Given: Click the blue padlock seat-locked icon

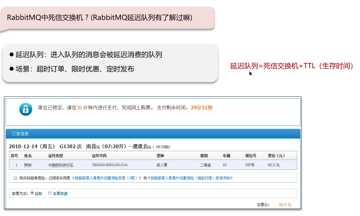Looking at the screenshot, I should coord(26,109).
